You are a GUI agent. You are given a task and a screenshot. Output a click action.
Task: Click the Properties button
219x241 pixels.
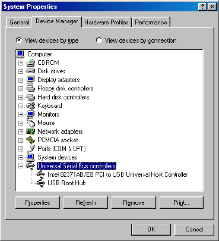[x=37, y=202]
